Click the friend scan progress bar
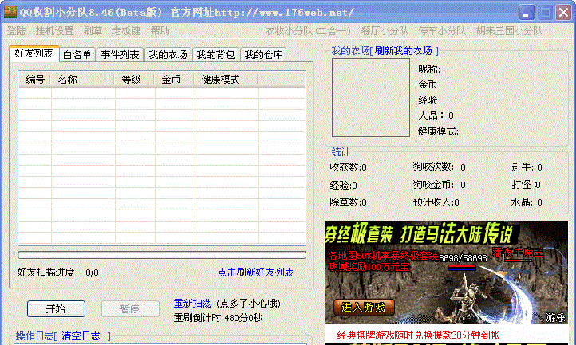 162,255
